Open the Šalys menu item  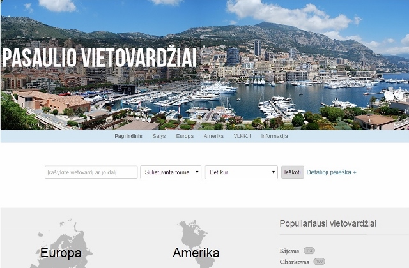pyautogui.click(x=159, y=136)
